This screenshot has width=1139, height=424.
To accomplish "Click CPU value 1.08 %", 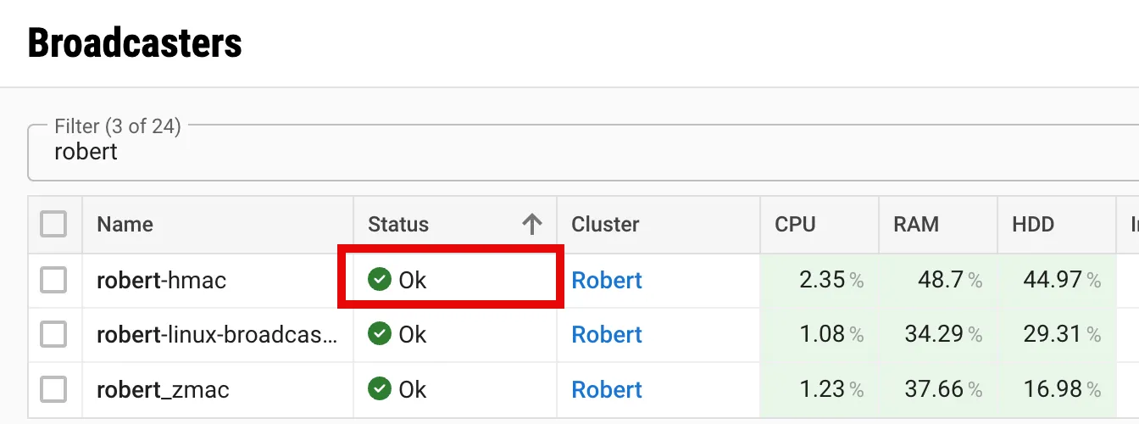I will tap(831, 335).
